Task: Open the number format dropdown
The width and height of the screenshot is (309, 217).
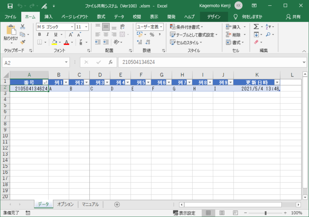Action: tap(161, 27)
